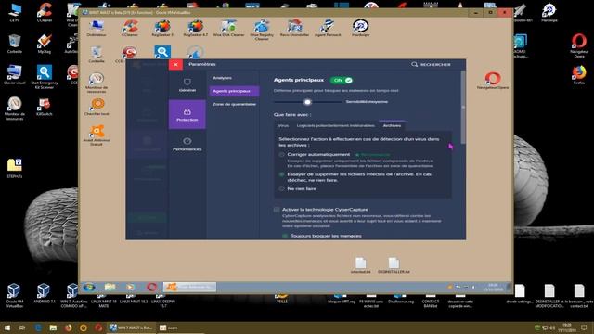The width and height of the screenshot is (594, 334).
Task: Open Hardwipe icon in the VM desktop
Action: click(x=361, y=29)
